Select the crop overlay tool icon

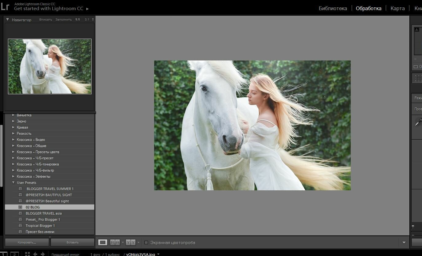coord(418,78)
